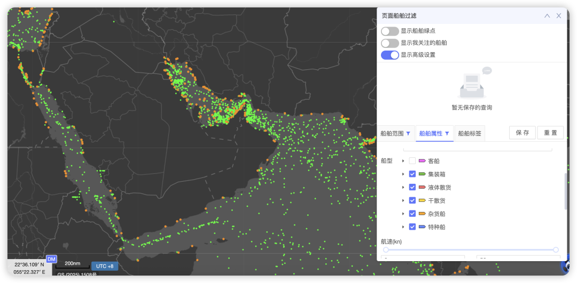Enable 显示我关注的船舶 switch

390,43
